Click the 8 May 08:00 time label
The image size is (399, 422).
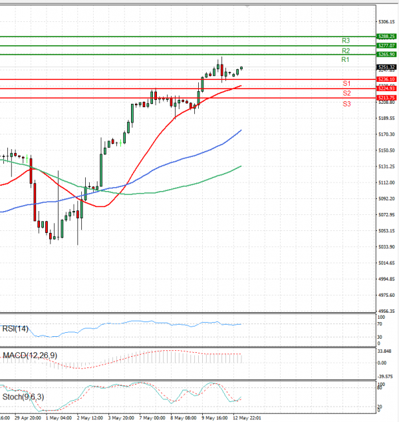coord(184,418)
